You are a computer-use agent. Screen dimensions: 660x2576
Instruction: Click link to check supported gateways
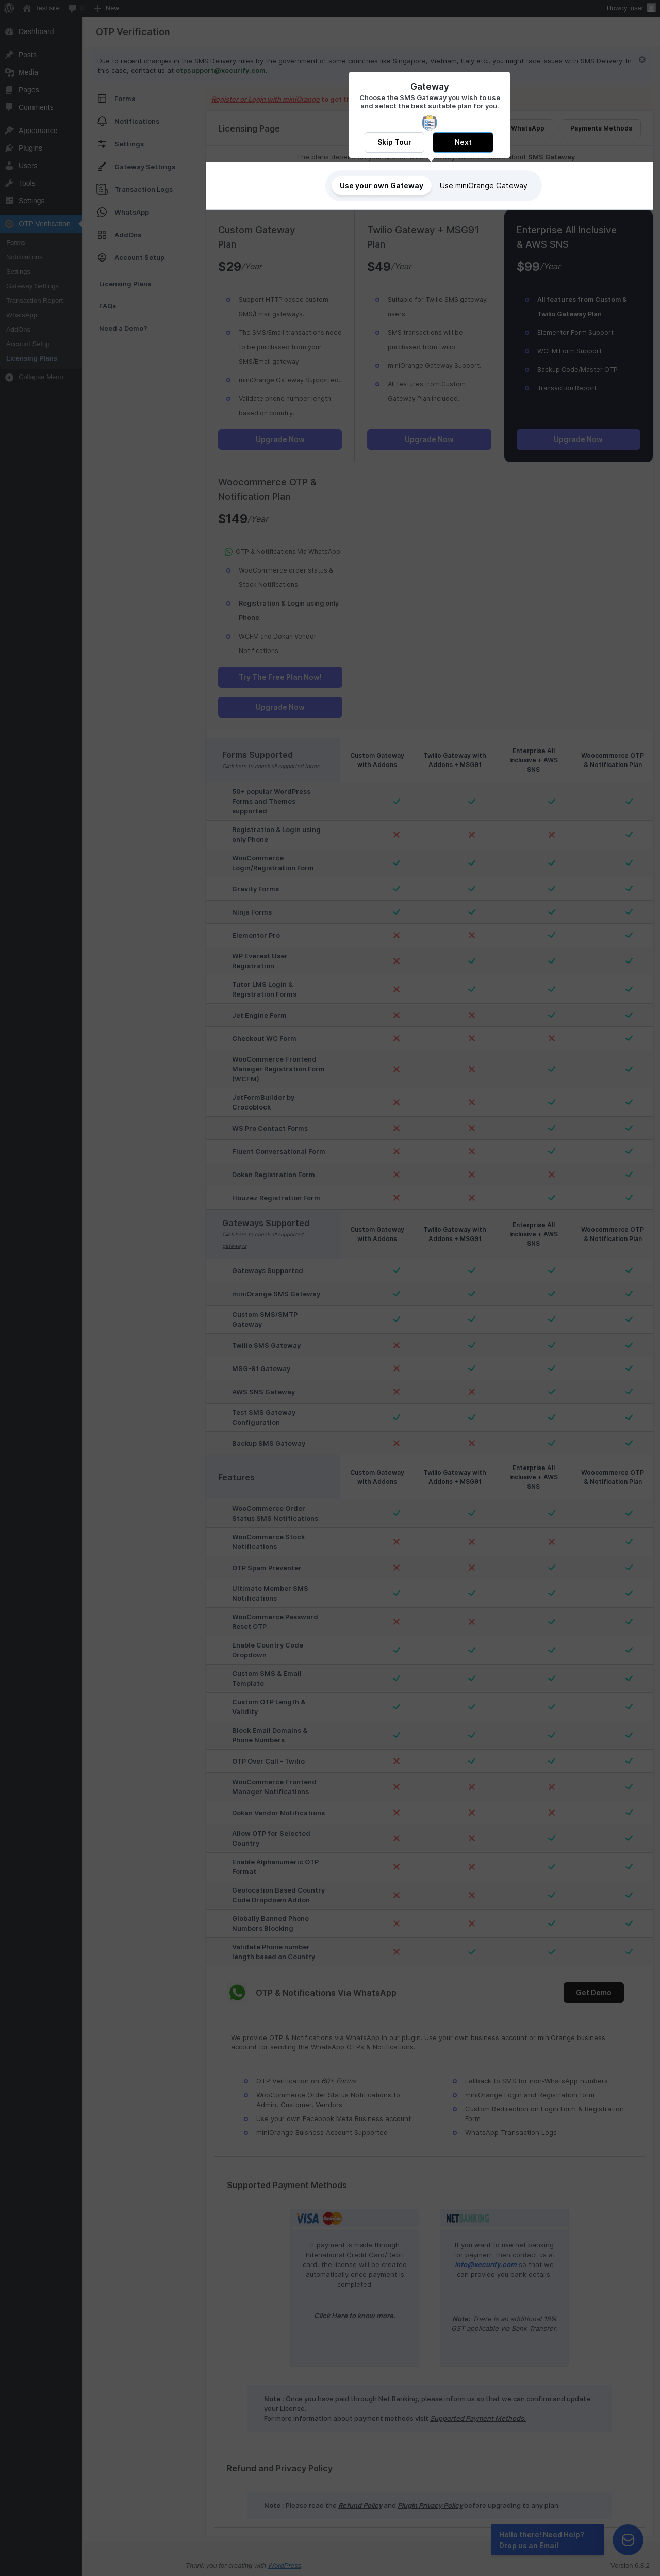pos(263,1240)
